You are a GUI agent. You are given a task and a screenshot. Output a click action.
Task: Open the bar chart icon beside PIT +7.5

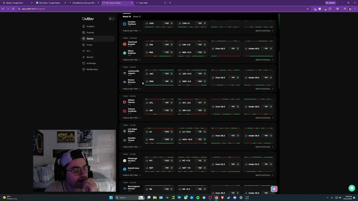tap(180, 161)
